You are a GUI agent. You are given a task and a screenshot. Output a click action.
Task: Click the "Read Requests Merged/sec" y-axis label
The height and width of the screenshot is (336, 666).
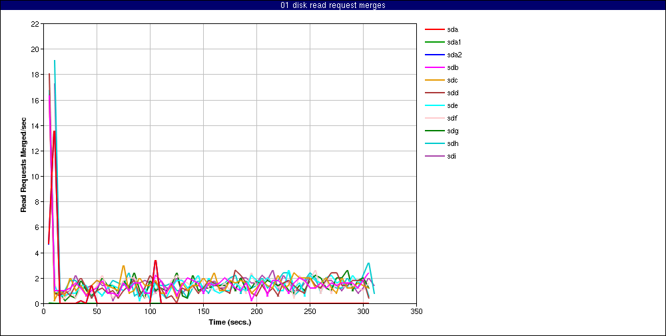point(24,164)
